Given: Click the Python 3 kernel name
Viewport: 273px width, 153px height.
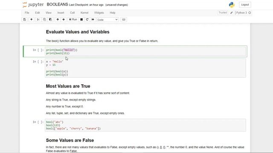Looking at the screenshot, I should (241, 13).
